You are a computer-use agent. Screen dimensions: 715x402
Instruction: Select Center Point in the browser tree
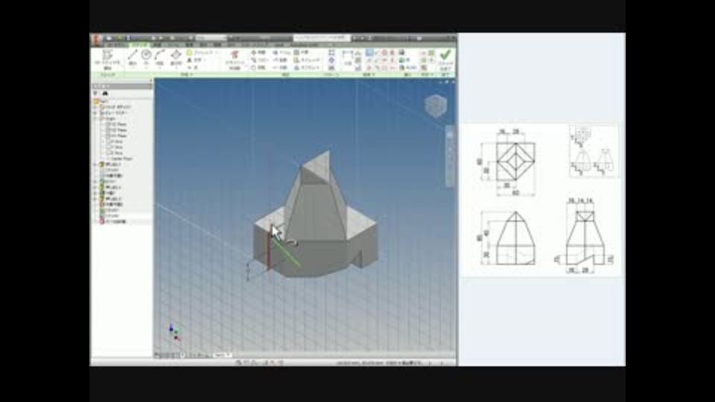tap(118, 159)
